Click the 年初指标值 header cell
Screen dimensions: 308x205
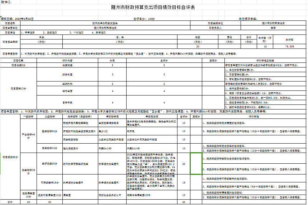(112, 116)
